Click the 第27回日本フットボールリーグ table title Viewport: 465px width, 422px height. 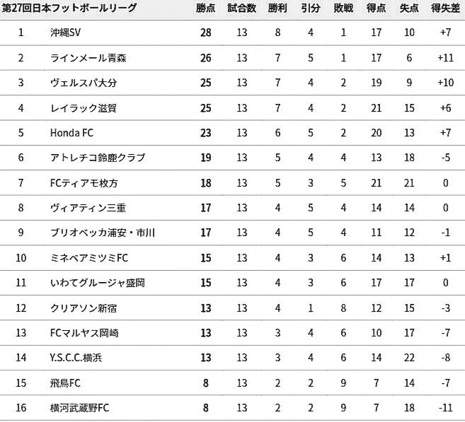(69, 8)
